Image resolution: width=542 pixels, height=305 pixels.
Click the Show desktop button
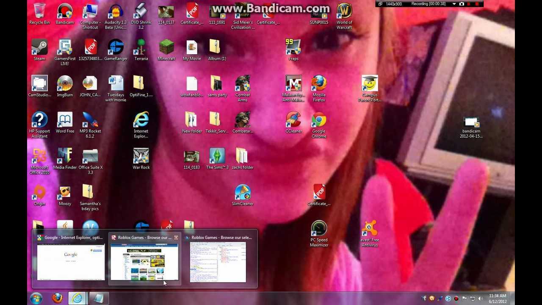point(512,299)
